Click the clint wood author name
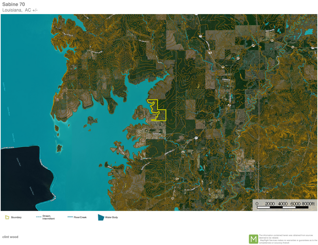 coord(10,237)
